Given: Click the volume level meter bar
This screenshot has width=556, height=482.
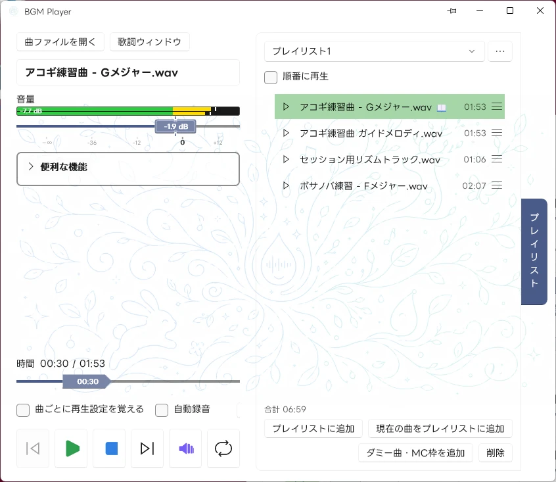Looking at the screenshot, I should click(x=128, y=111).
